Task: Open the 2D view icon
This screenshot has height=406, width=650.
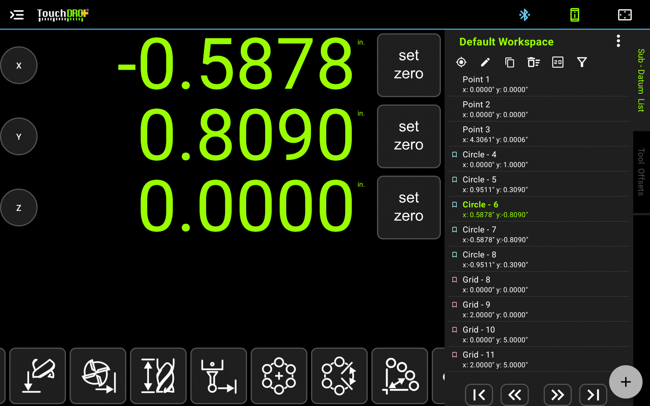Action: coord(558,62)
